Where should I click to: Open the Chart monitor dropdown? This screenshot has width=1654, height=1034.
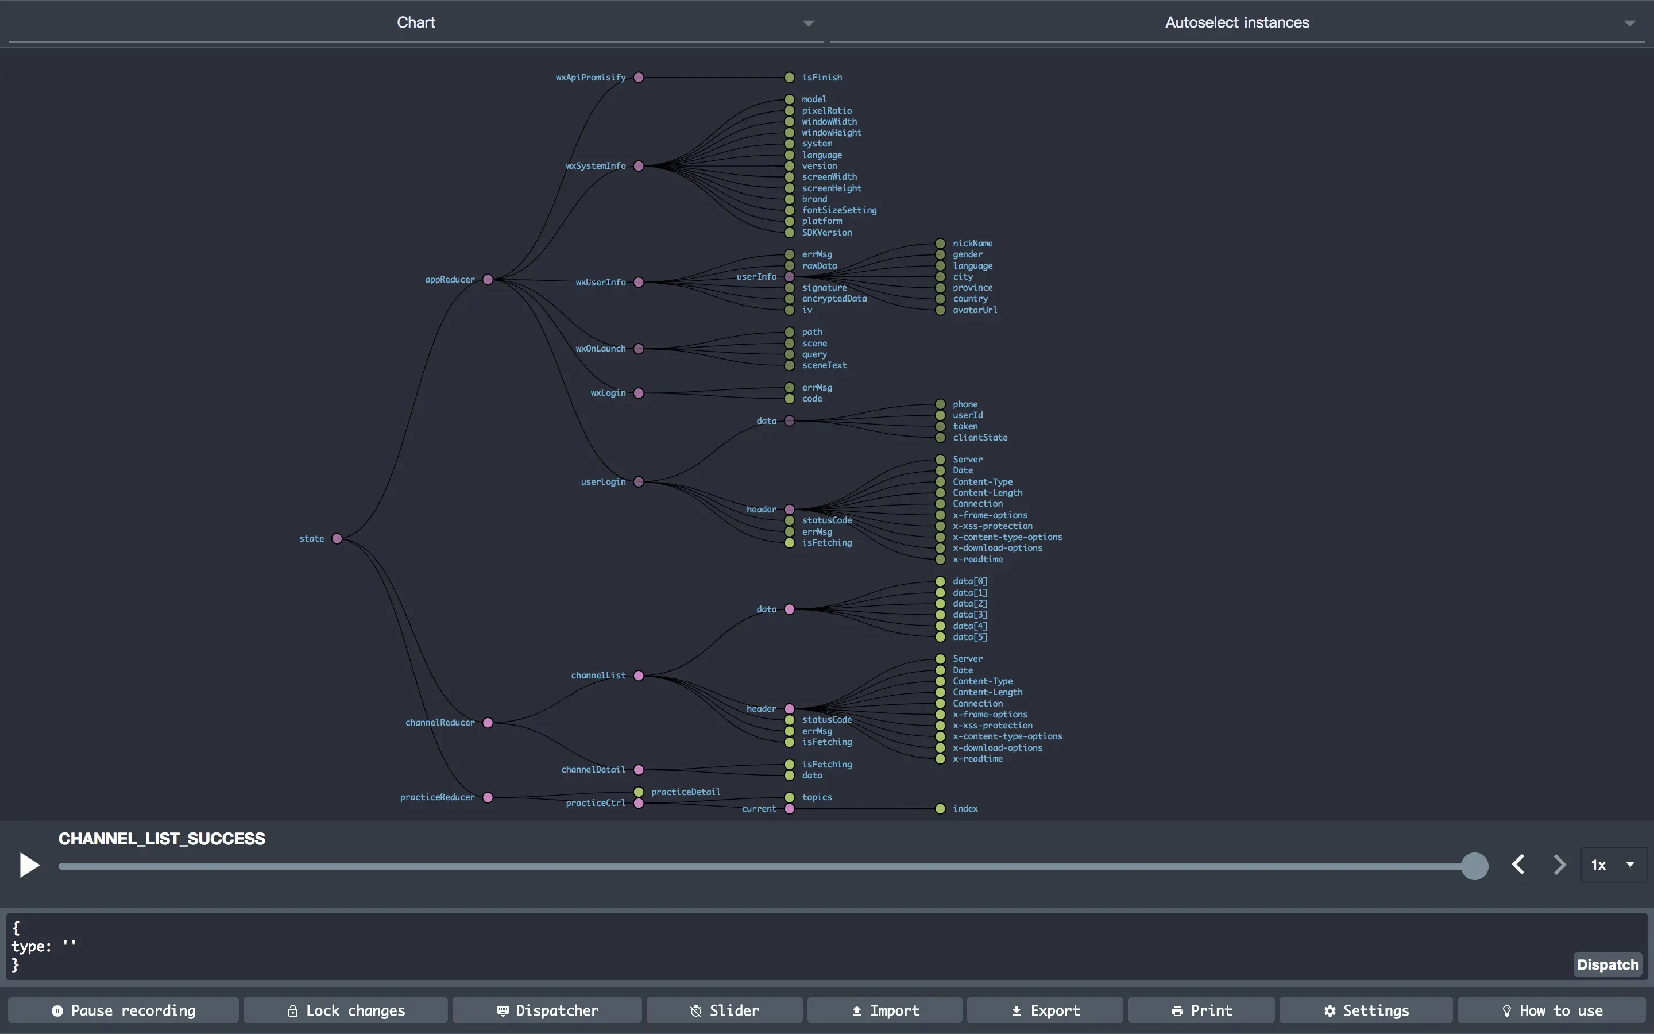pyautogui.click(x=416, y=22)
